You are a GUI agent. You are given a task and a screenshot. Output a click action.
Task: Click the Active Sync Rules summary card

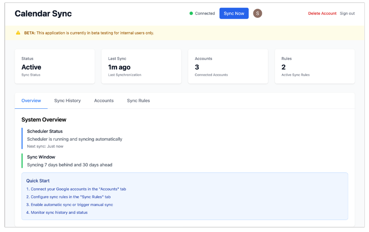coord(314,67)
